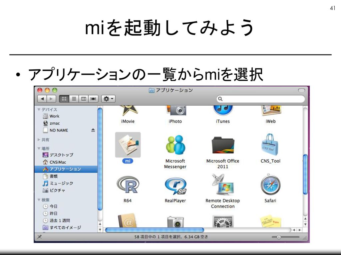Click sidebar scroll down arrow
Screen dimensions: 341x255
tap(100, 229)
